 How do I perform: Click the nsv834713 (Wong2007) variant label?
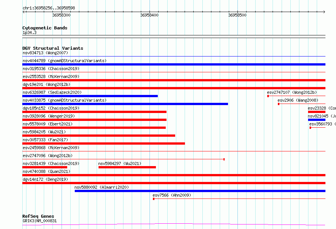[45, 53]
